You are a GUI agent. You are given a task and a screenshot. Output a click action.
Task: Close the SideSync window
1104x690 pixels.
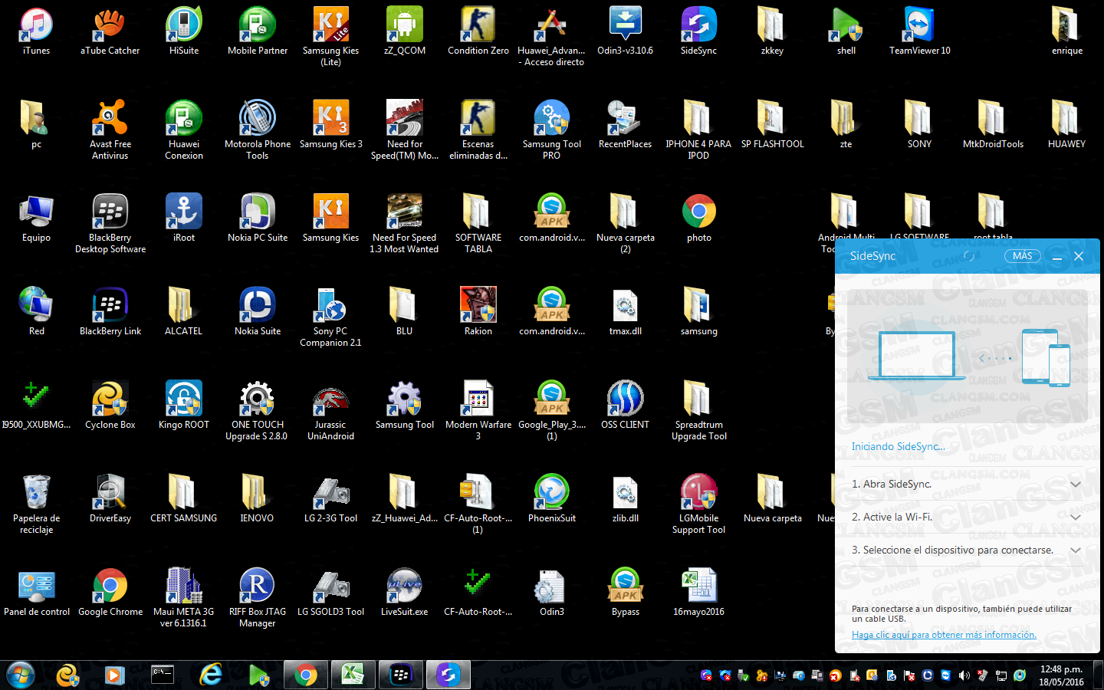1079,256
